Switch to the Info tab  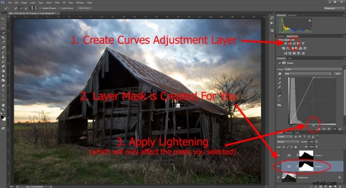[x=290, y=58]
